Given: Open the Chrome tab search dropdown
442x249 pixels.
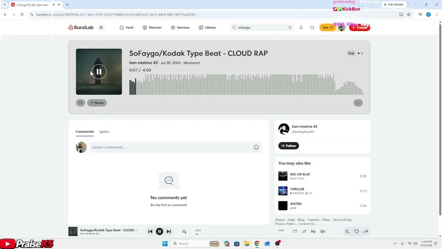Looking at the screenshot, I should 4,4.
